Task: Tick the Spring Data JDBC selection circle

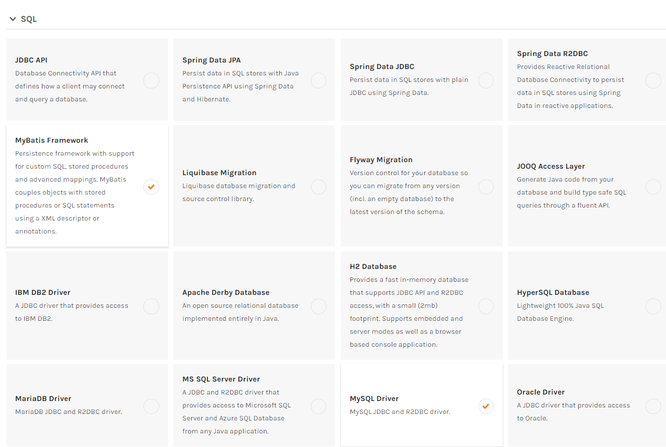Action: tap(486, 80)
